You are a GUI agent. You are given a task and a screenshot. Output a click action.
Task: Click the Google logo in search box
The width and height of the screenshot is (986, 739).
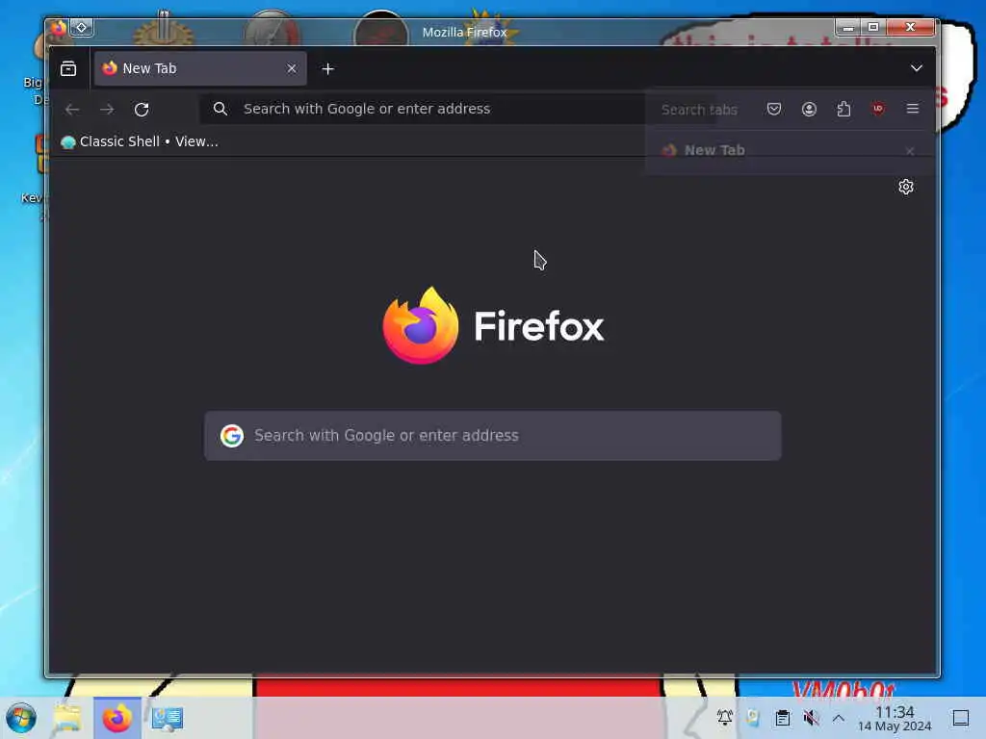(x=231, y=436)
